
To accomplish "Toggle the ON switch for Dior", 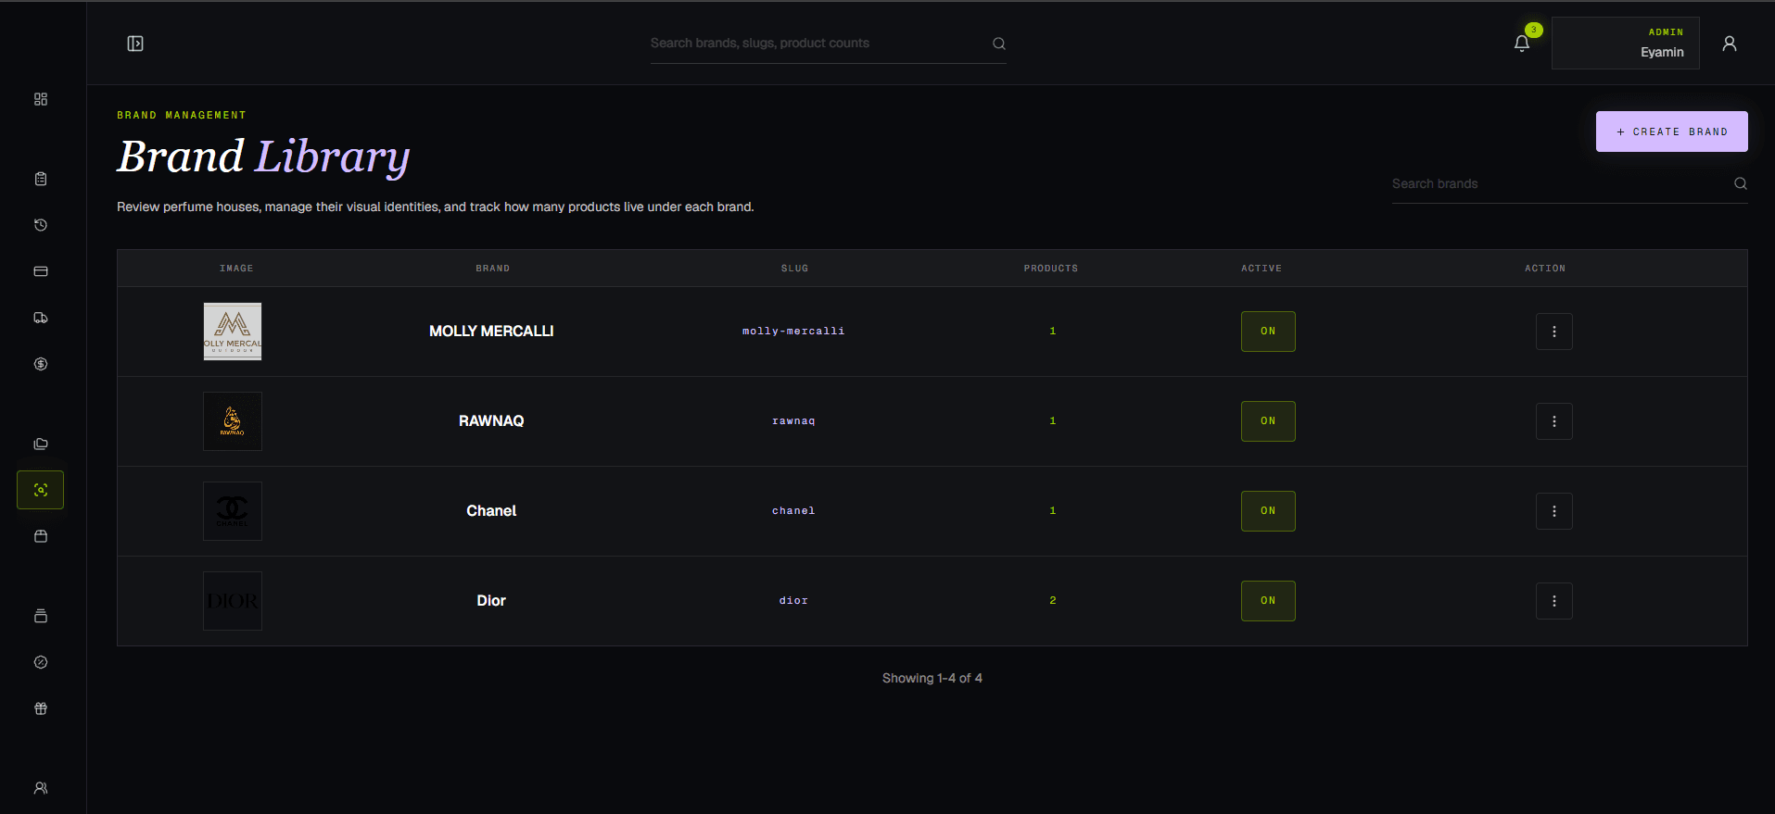I will point(1268,601).
